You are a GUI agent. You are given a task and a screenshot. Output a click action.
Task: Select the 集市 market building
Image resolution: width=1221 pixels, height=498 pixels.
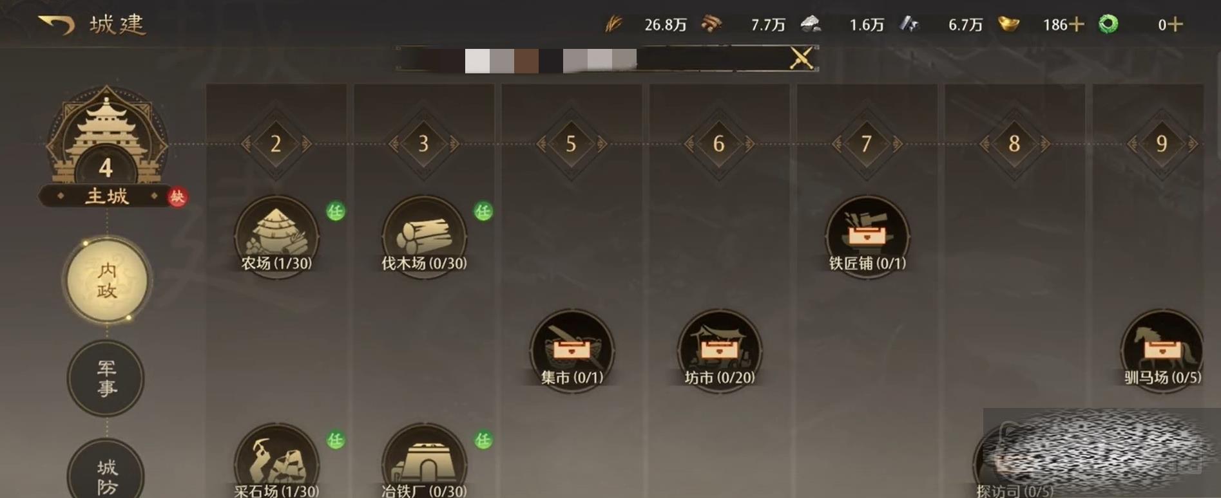(572, 351)
